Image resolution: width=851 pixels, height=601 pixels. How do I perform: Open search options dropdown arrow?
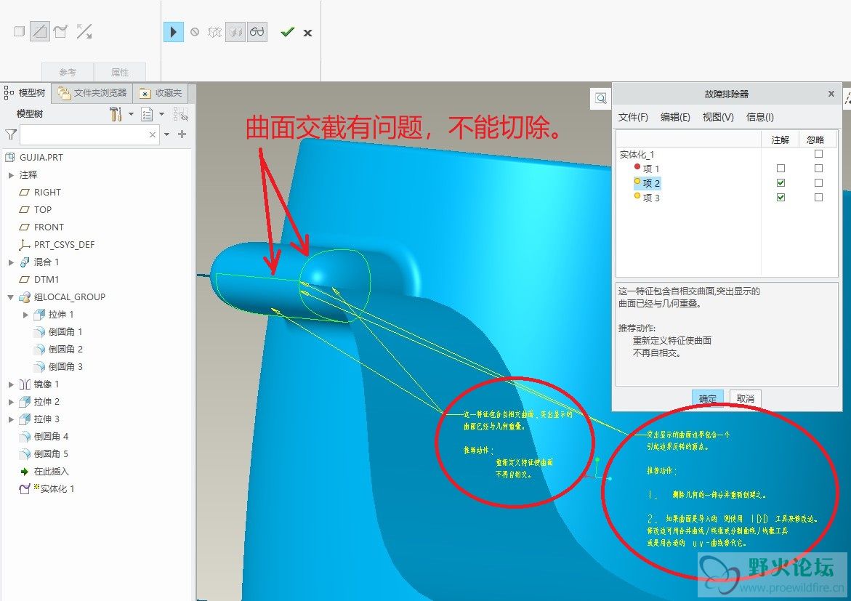pos(166,134)
